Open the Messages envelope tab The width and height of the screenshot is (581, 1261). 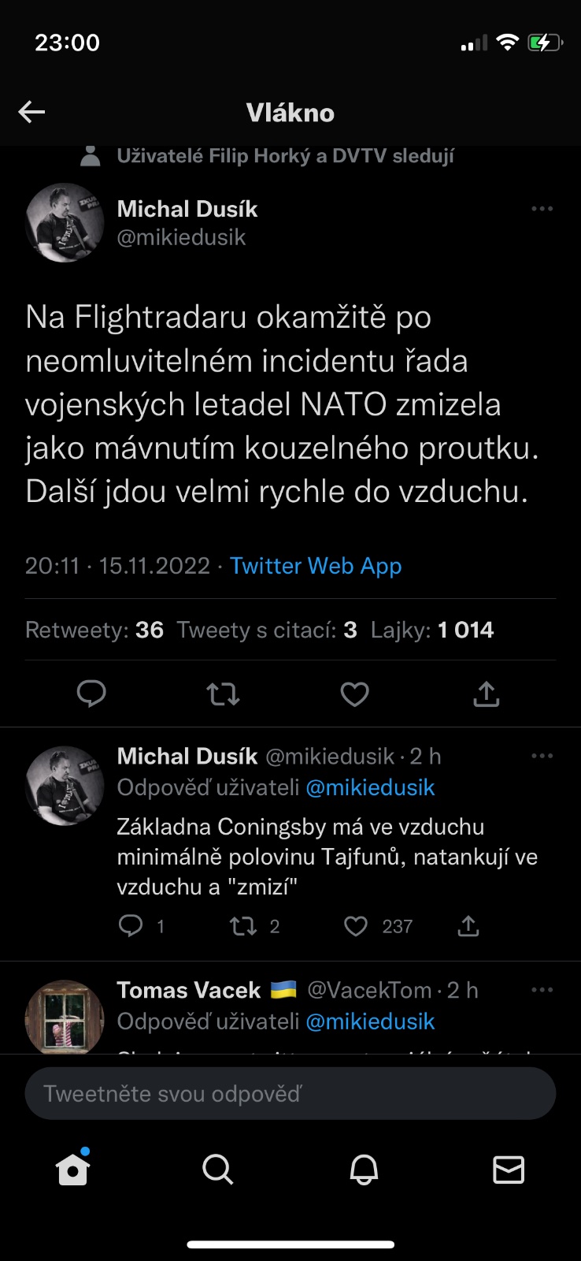509,1170
